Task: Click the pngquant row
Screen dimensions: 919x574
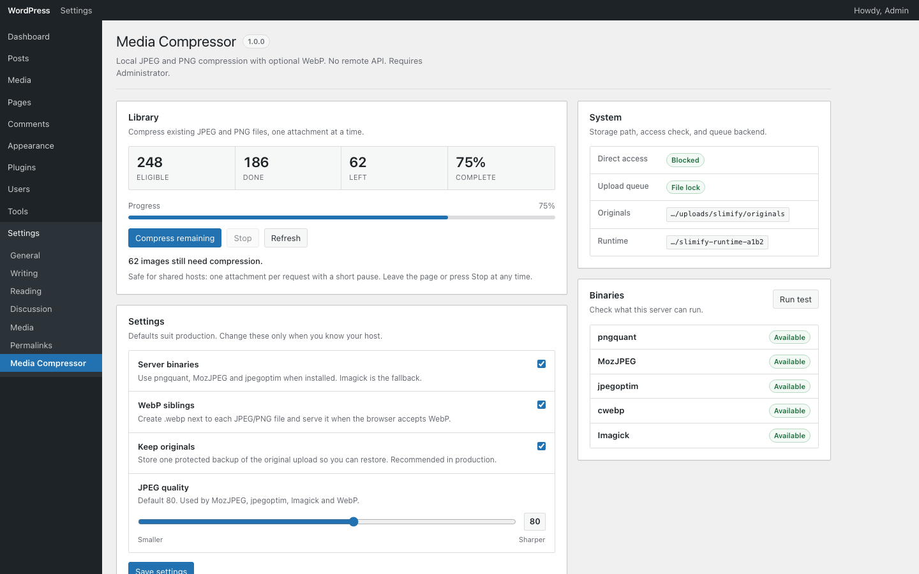Action: click(704, 337)
